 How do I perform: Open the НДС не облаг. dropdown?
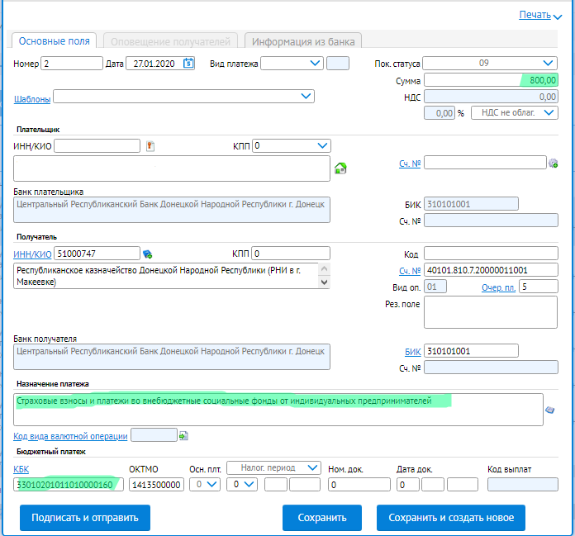coord(514,112)
